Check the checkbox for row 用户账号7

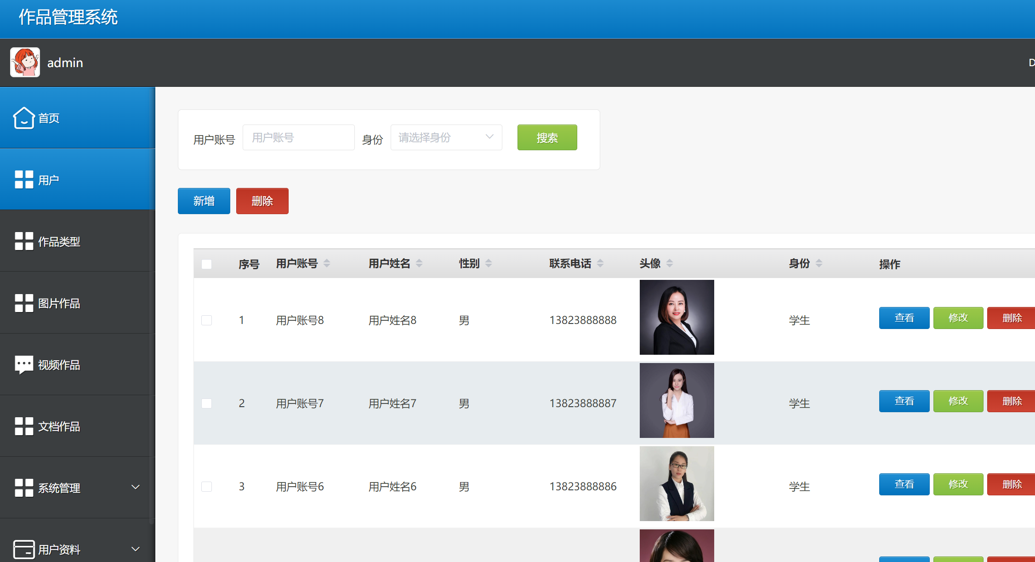click(x=206, y=403)
